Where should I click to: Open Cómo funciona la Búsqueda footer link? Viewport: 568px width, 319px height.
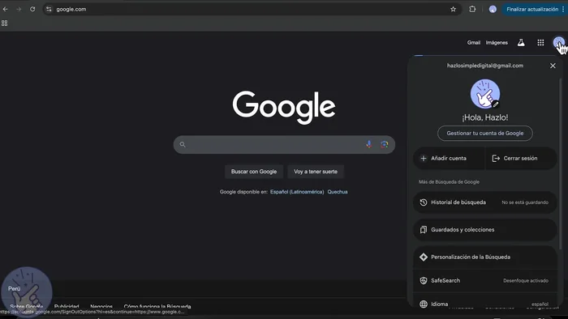tap(157, 306)
